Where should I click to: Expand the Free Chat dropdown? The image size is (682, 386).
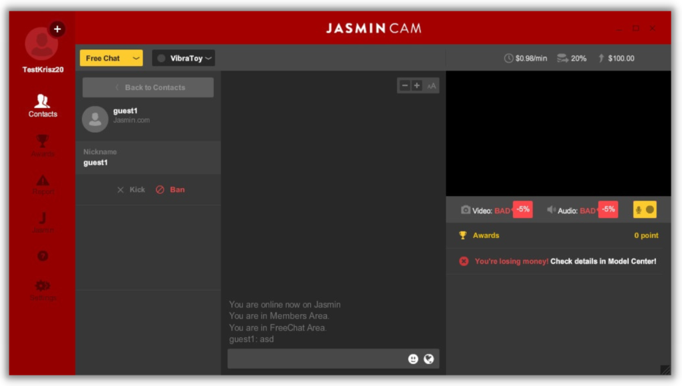click(x=111, y=58)
